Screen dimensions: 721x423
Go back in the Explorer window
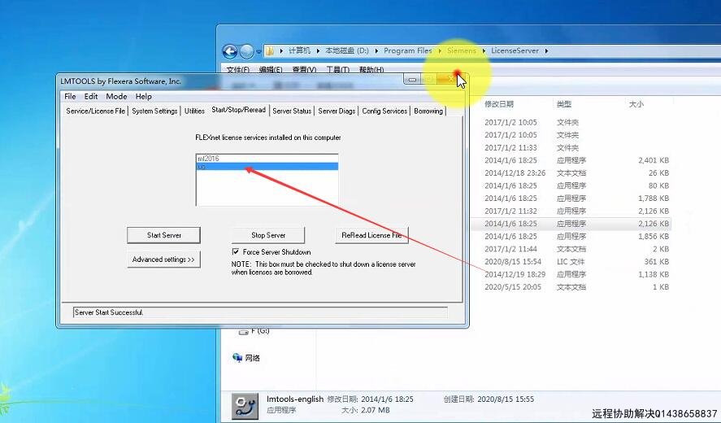[230, 51]
